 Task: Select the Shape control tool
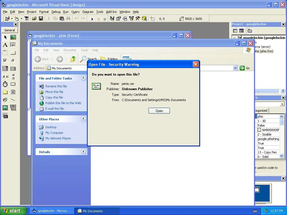click(x=5, y=100)
